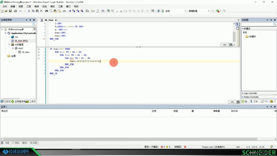Viewport: 277px width, 156px height.
Task: Collapse the 任务配置 tree node
Action: [9, 44]
